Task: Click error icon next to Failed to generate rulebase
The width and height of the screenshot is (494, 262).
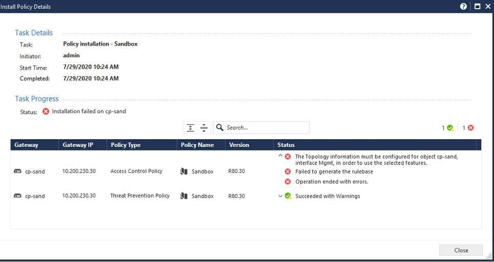Action: (287, 172)
